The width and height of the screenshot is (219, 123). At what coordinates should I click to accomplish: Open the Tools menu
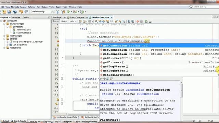click(x=65, y=7)
